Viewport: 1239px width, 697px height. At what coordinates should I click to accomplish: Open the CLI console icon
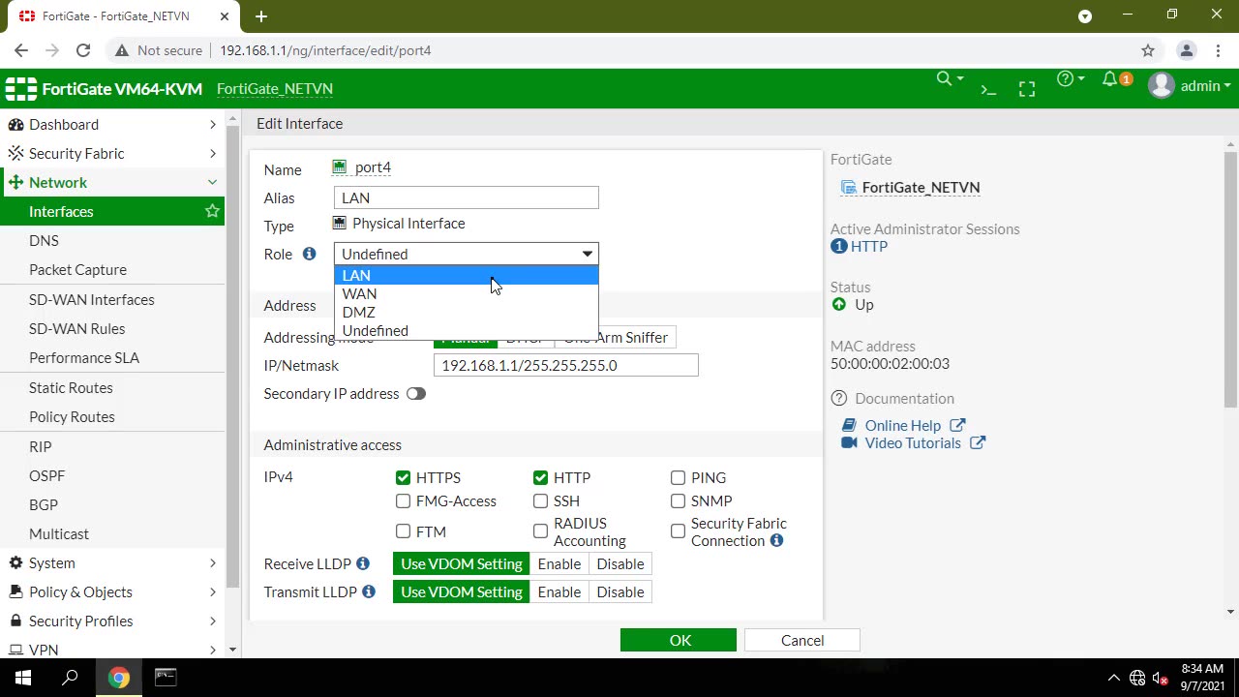click(x=988, y=89)
